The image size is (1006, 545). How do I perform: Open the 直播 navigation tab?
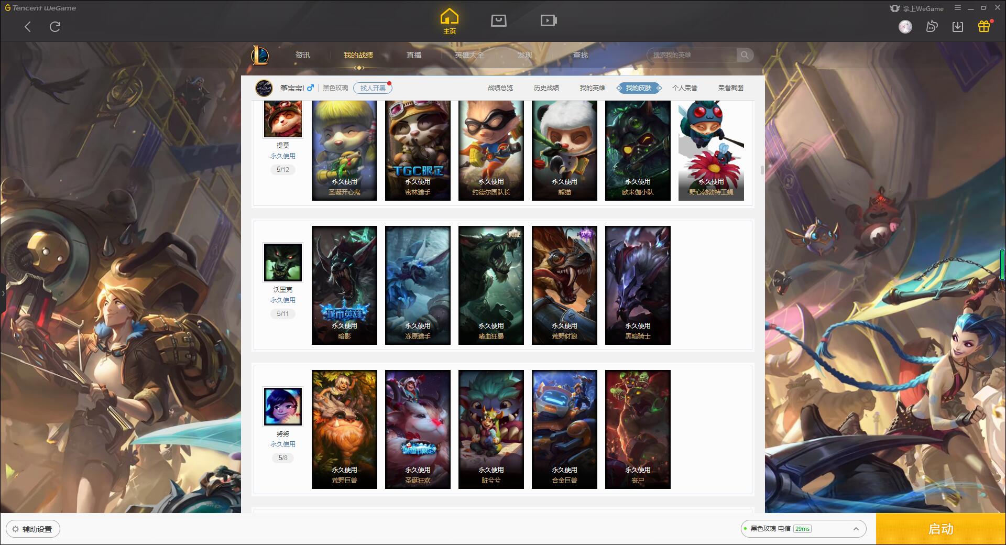(x=414, y=55)
